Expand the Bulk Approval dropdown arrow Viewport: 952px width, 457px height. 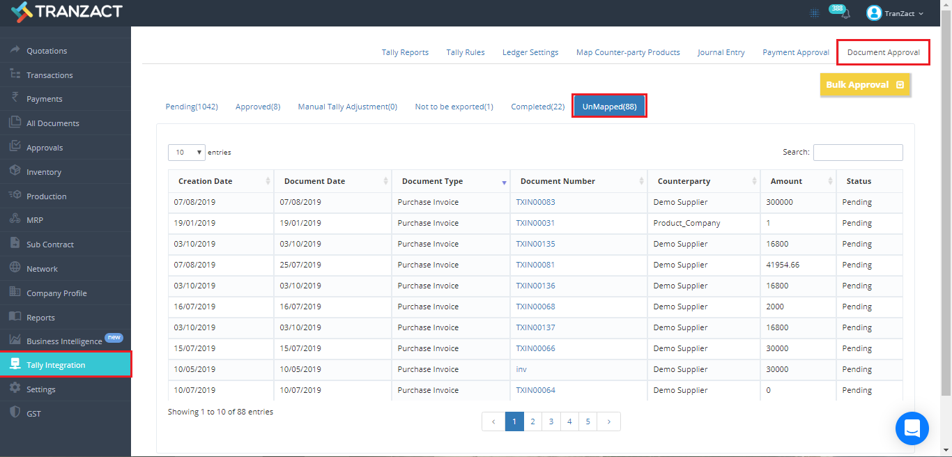tap(900, 85)
